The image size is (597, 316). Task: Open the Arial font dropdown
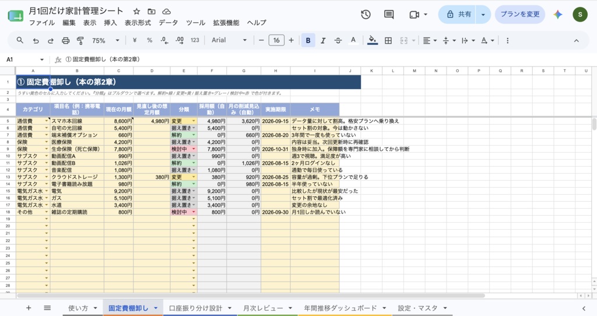point(229,40)
